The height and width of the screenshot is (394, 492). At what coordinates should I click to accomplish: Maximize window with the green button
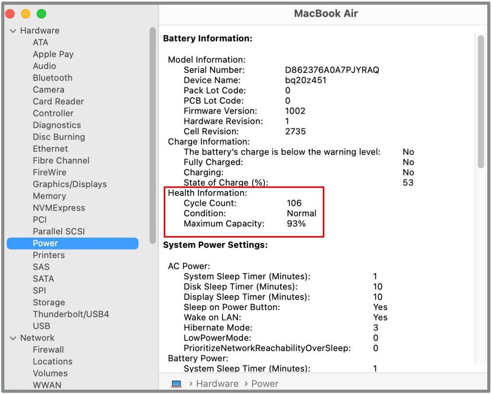click(x=41, y=14)
